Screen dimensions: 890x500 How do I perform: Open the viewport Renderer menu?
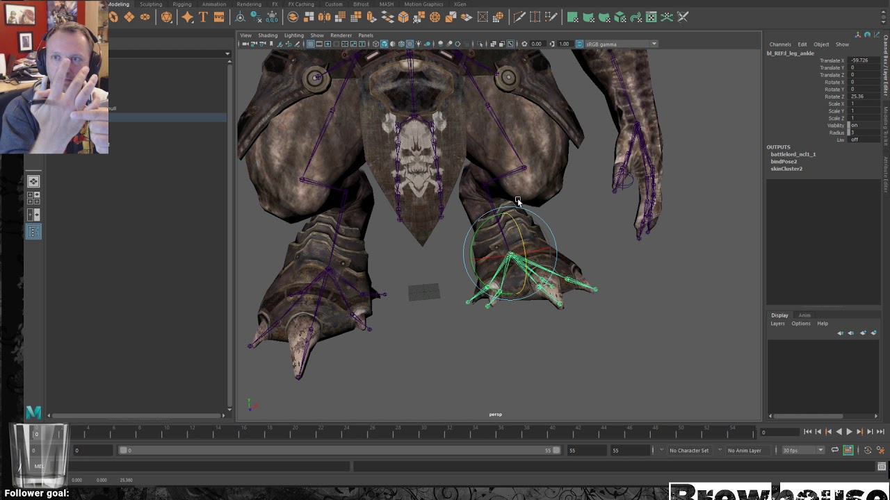[341, 35]
